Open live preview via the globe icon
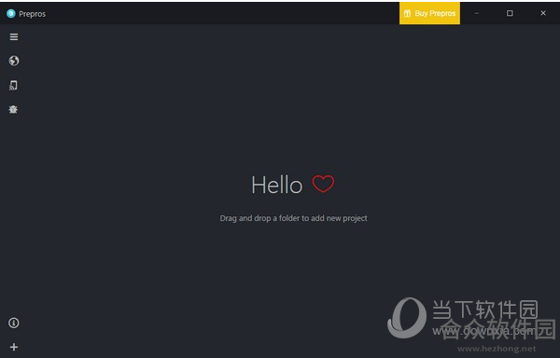Screen dimensions: 560x358 tap(14, 61)
